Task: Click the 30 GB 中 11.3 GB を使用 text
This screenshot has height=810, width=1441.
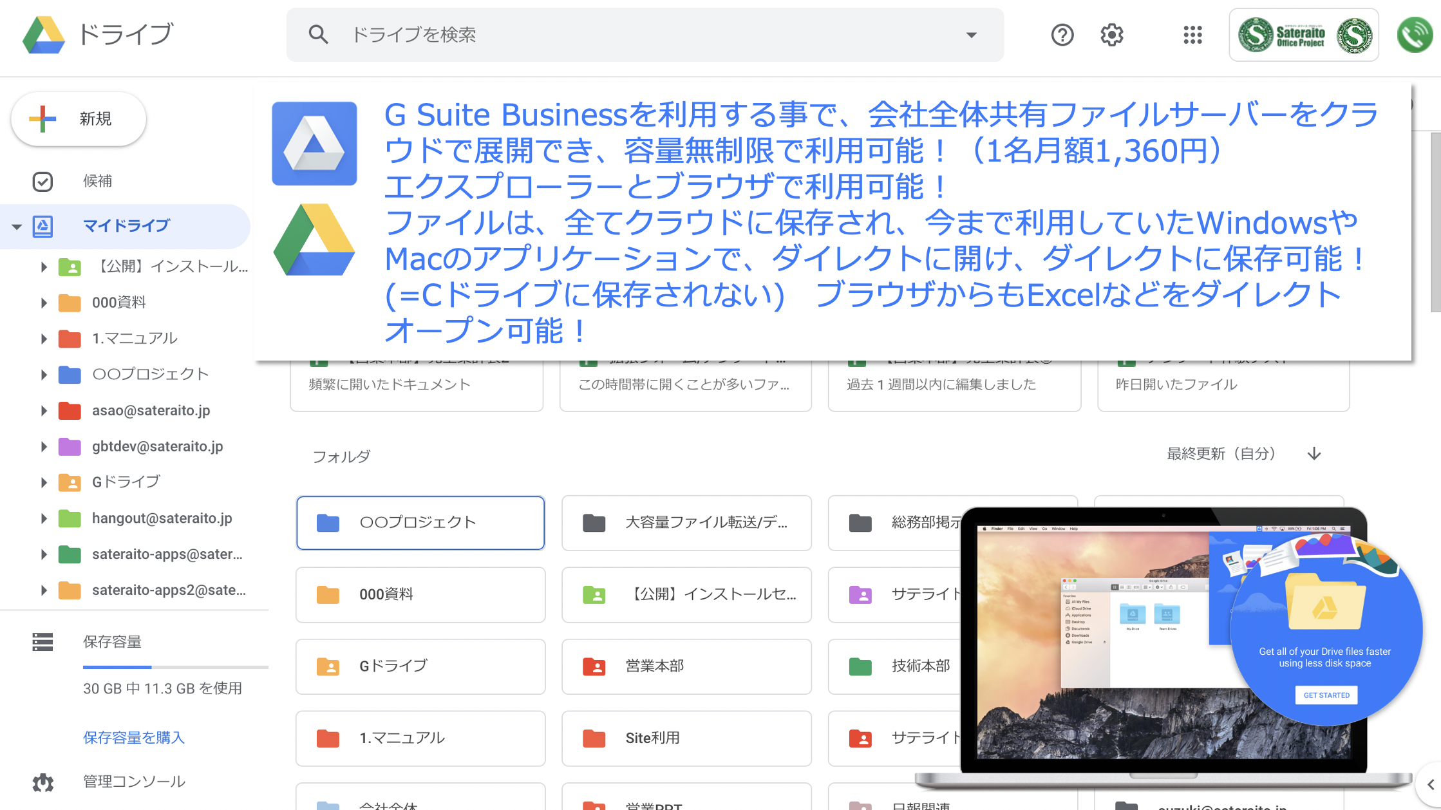Action: click(162, 689)
